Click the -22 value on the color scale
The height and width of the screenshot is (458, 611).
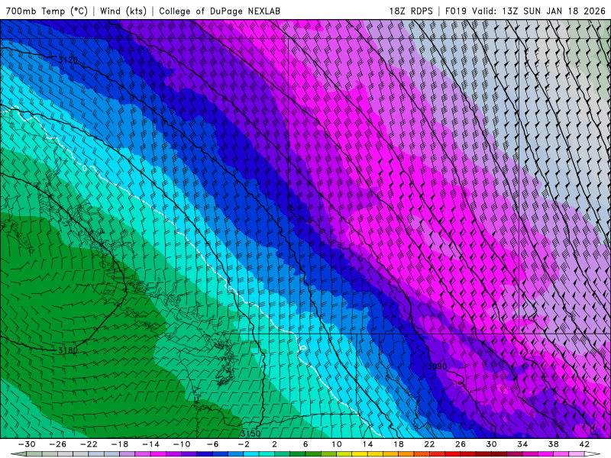pos(89,444)
